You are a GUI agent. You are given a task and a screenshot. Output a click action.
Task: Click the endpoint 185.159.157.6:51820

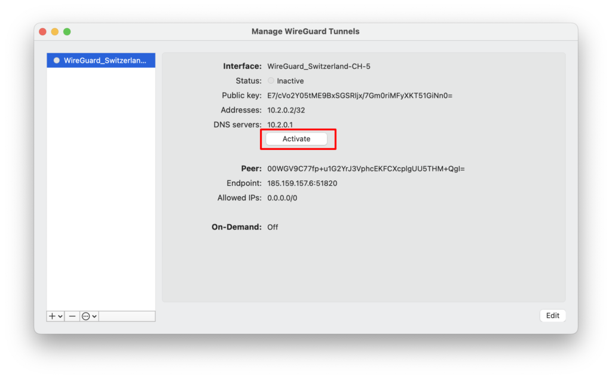302,184
